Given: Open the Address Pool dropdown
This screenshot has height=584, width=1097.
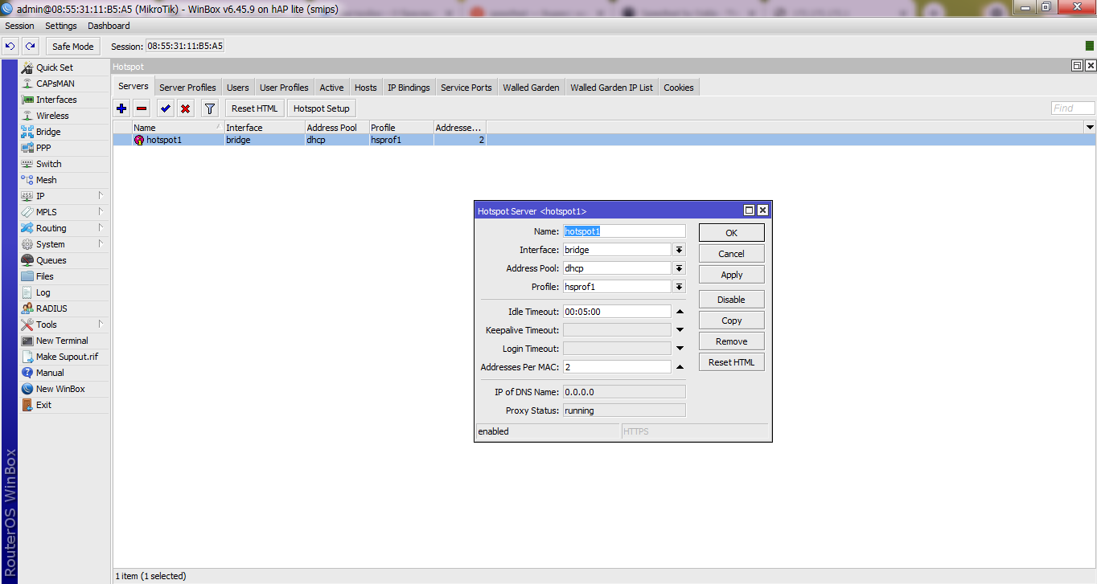Looking at the screenshot, I should [680, 268].
